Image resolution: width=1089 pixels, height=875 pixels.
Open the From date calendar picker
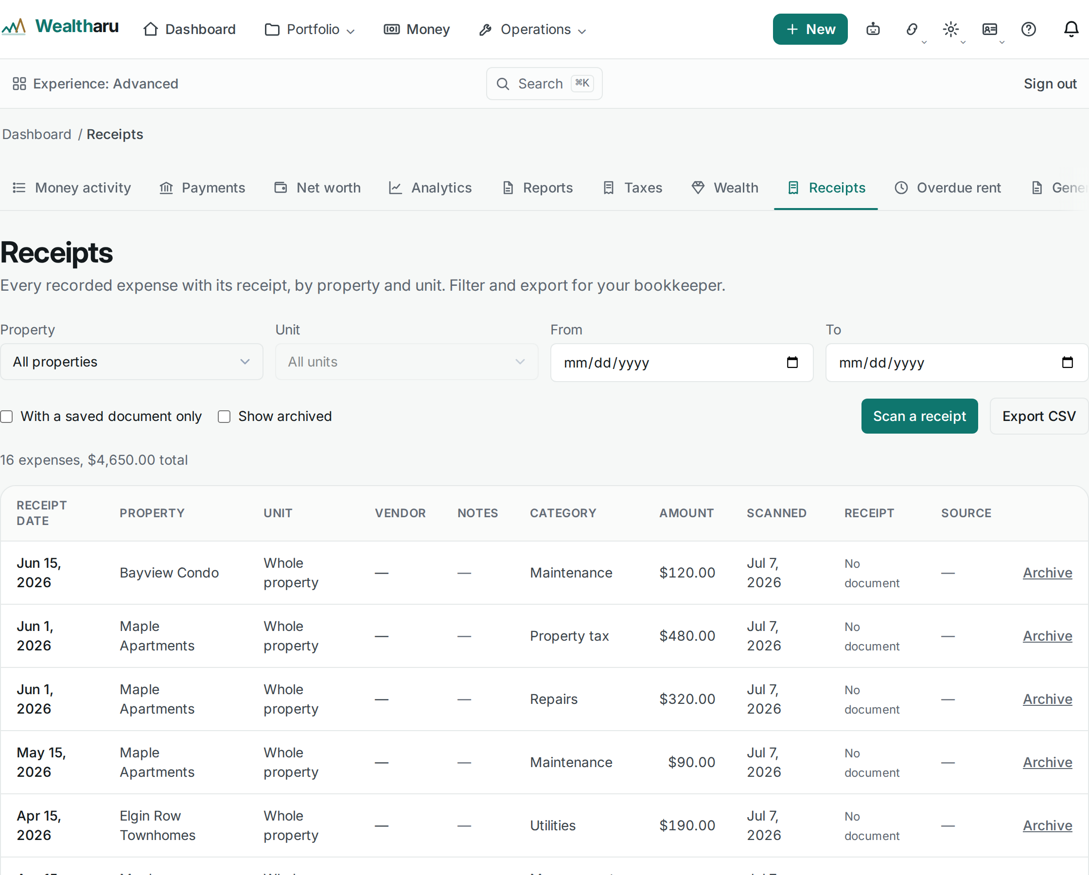(x=792, y=362)
